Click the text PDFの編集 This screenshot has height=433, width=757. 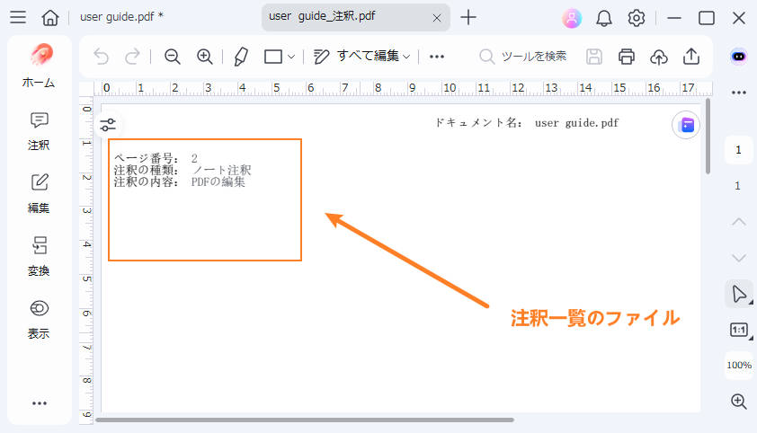click(x=218, y=181)
